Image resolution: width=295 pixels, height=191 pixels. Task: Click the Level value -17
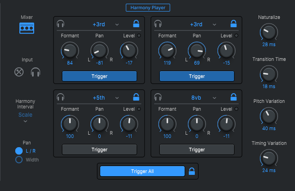(x=129, y=63)
